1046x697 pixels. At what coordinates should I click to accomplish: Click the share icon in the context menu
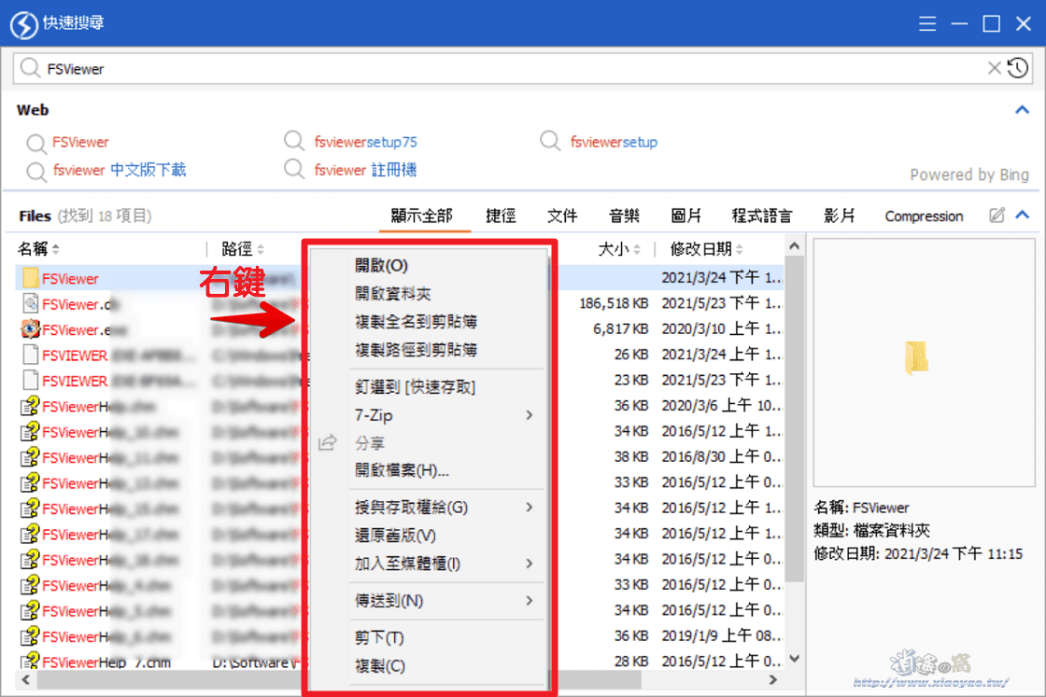click(x=326, y=442)
